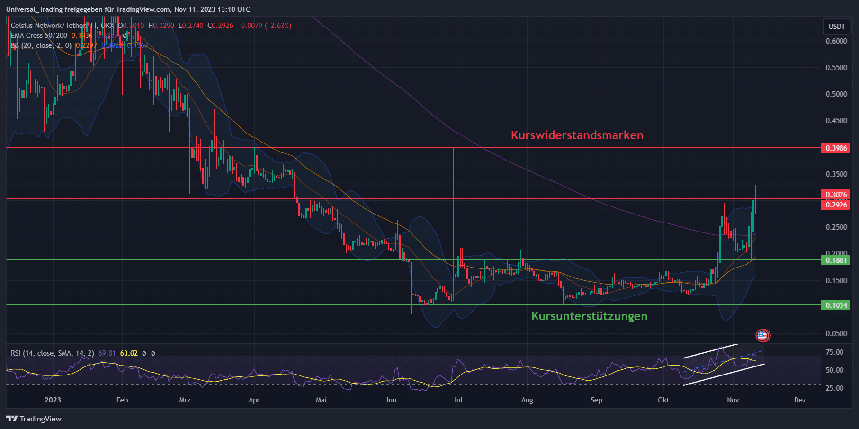Click the 0.2926 current price label
The height and width of the screenshot is (429, 859).
point(836,205)
